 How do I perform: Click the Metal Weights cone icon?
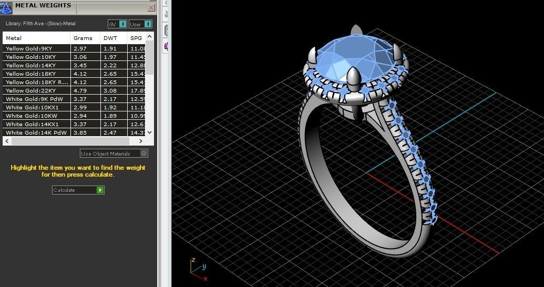point(6,7)
